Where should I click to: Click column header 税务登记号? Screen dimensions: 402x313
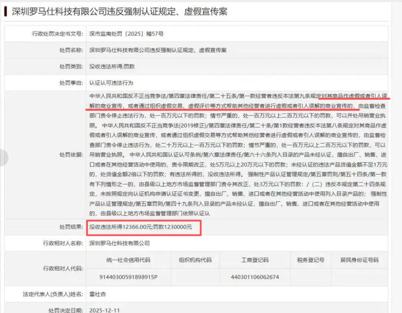[x=311, y=260]
